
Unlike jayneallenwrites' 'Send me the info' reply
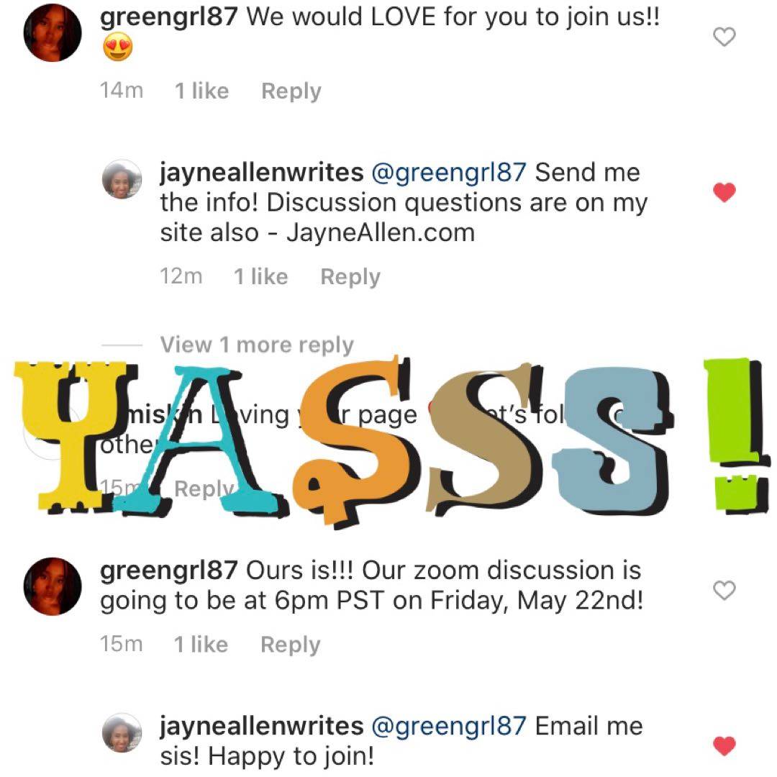coord(724,192)
